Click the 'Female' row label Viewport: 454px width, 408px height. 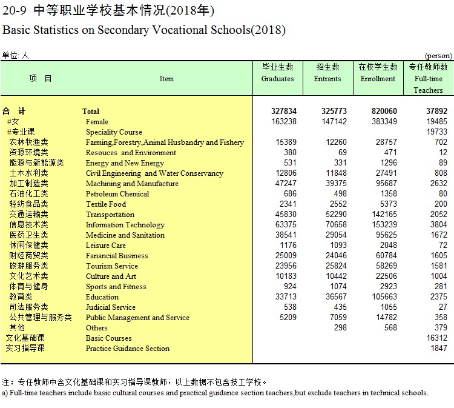(x=97, y=122)
